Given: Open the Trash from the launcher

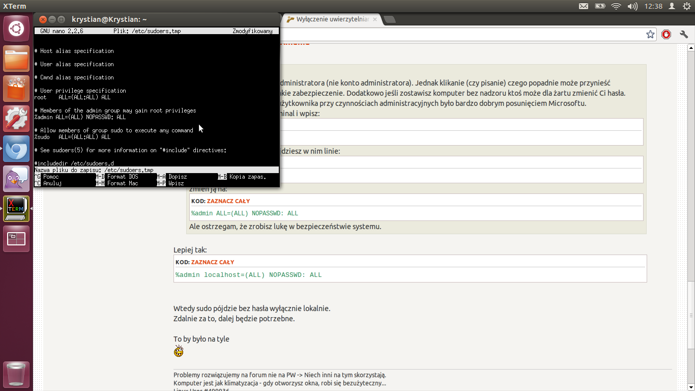Looking at the screenshot, I should [16, 375].
